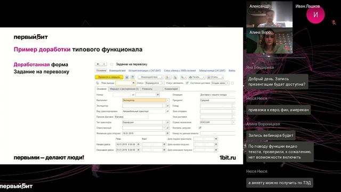The height and width of the screenshot is (192, 341).
Task: Select the Основное navigation link in the top row
Action: click(x=101, y=70)
